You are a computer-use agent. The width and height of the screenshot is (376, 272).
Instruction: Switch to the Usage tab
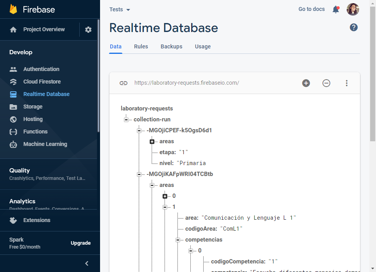tap(203, 46)
